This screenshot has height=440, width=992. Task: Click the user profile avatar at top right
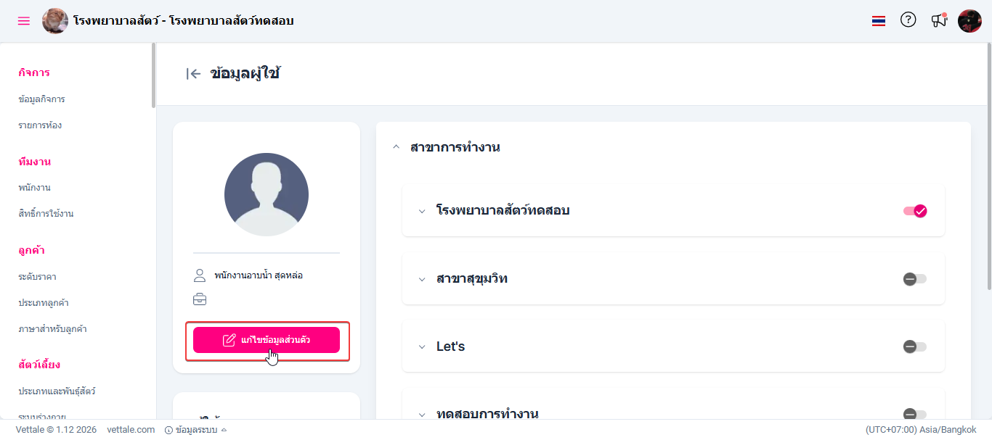tap(969, 21)
